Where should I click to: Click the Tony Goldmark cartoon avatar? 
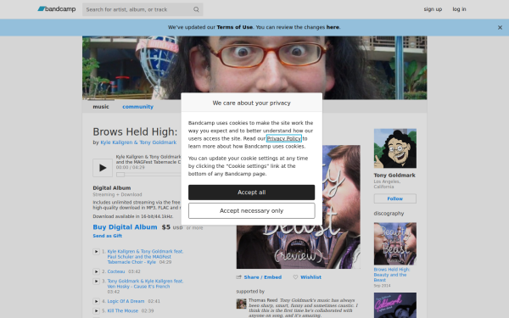[x=395, y=148]
